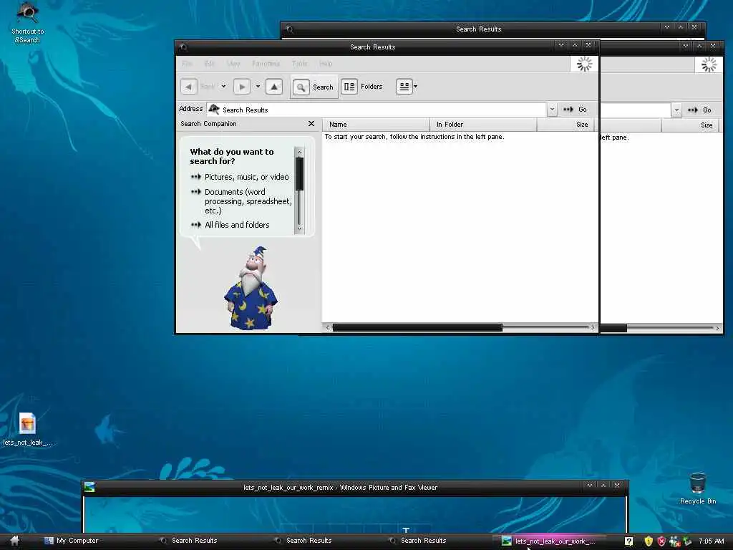The width and height of the screenshot is (733, 550).
Task: Click the yellow security shield tray icon
Action: [x=649, y=541]
